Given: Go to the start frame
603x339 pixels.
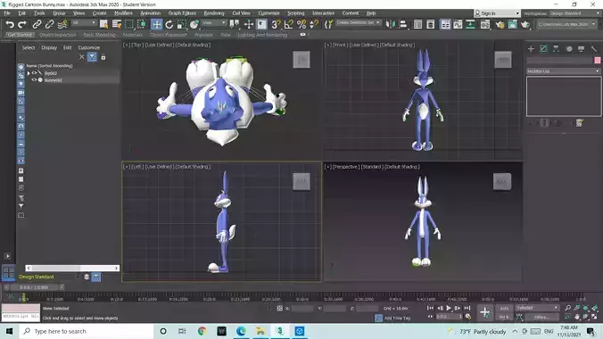Looking at the screenshot, I should [x=430, y=308].
